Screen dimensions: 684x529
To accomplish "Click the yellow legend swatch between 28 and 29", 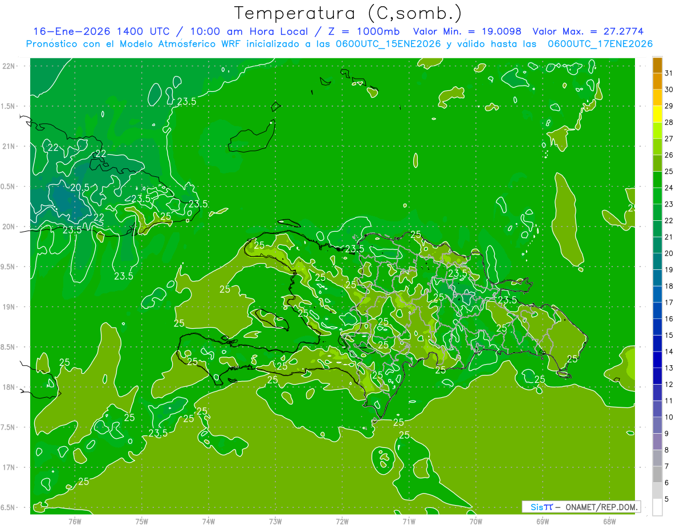I will 657,114.
